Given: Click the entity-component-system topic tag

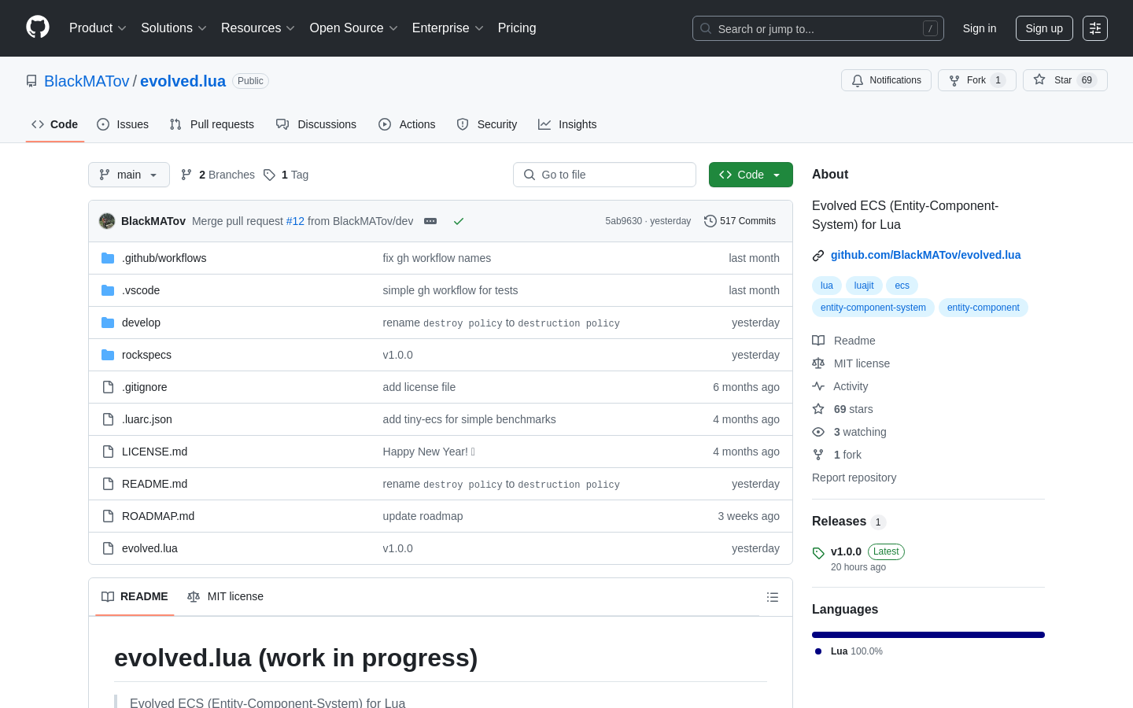Looking at the screenshot, I should click(873, 308).
